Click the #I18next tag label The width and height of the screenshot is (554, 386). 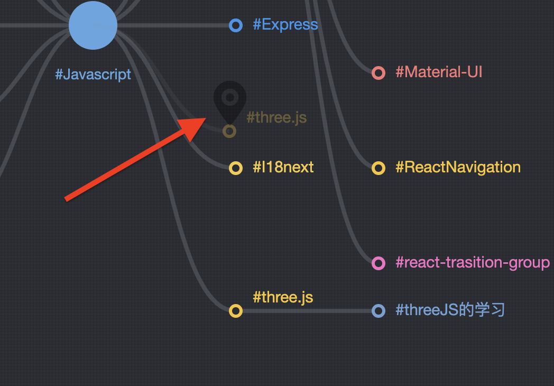click(x=283, y=167)
